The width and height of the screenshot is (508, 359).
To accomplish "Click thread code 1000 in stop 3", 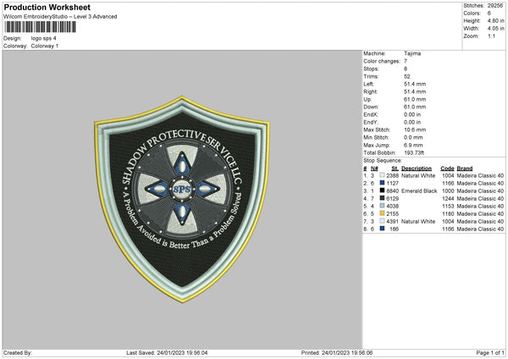I will 448,191.
